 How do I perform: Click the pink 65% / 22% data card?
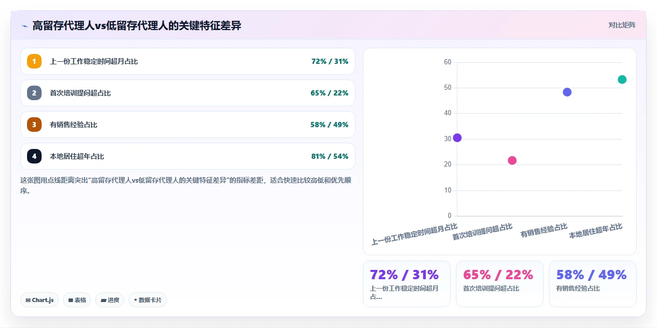(x=500, y=284)
